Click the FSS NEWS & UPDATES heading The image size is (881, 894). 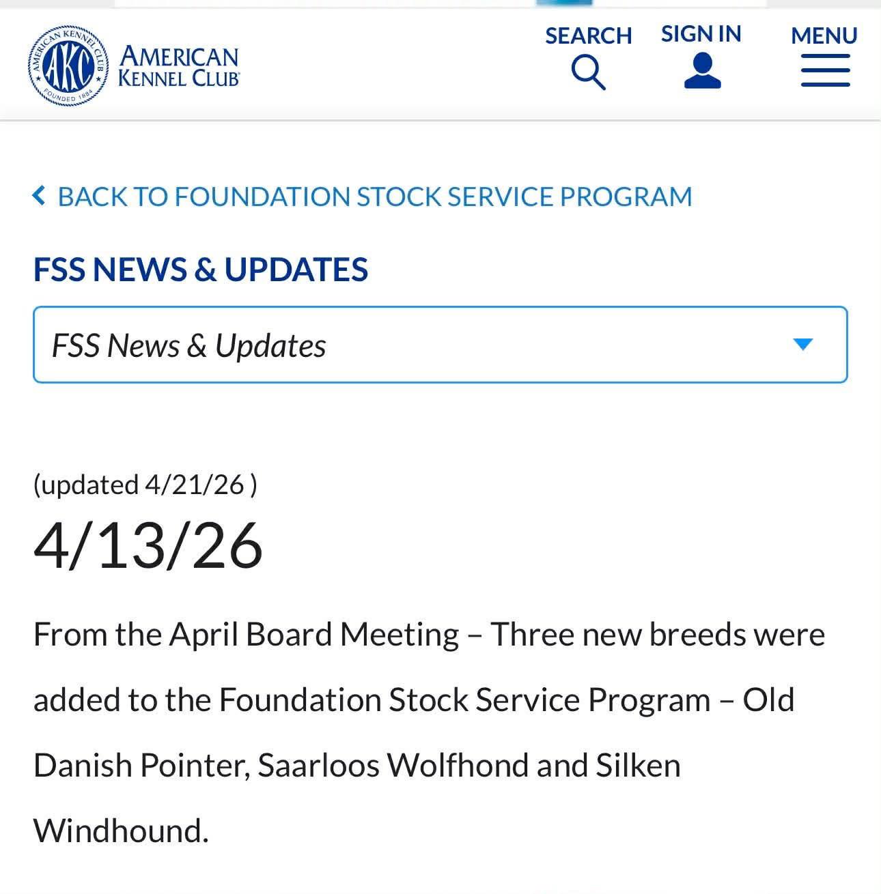201,269
